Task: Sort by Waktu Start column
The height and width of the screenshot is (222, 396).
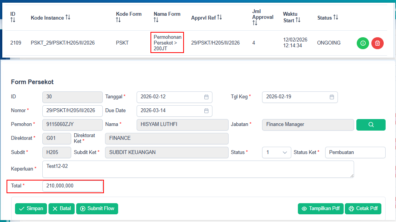Action: (298, 20)
